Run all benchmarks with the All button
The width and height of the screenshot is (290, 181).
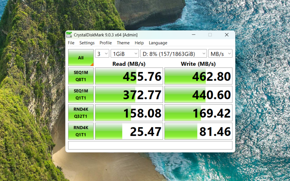point(81,58)
